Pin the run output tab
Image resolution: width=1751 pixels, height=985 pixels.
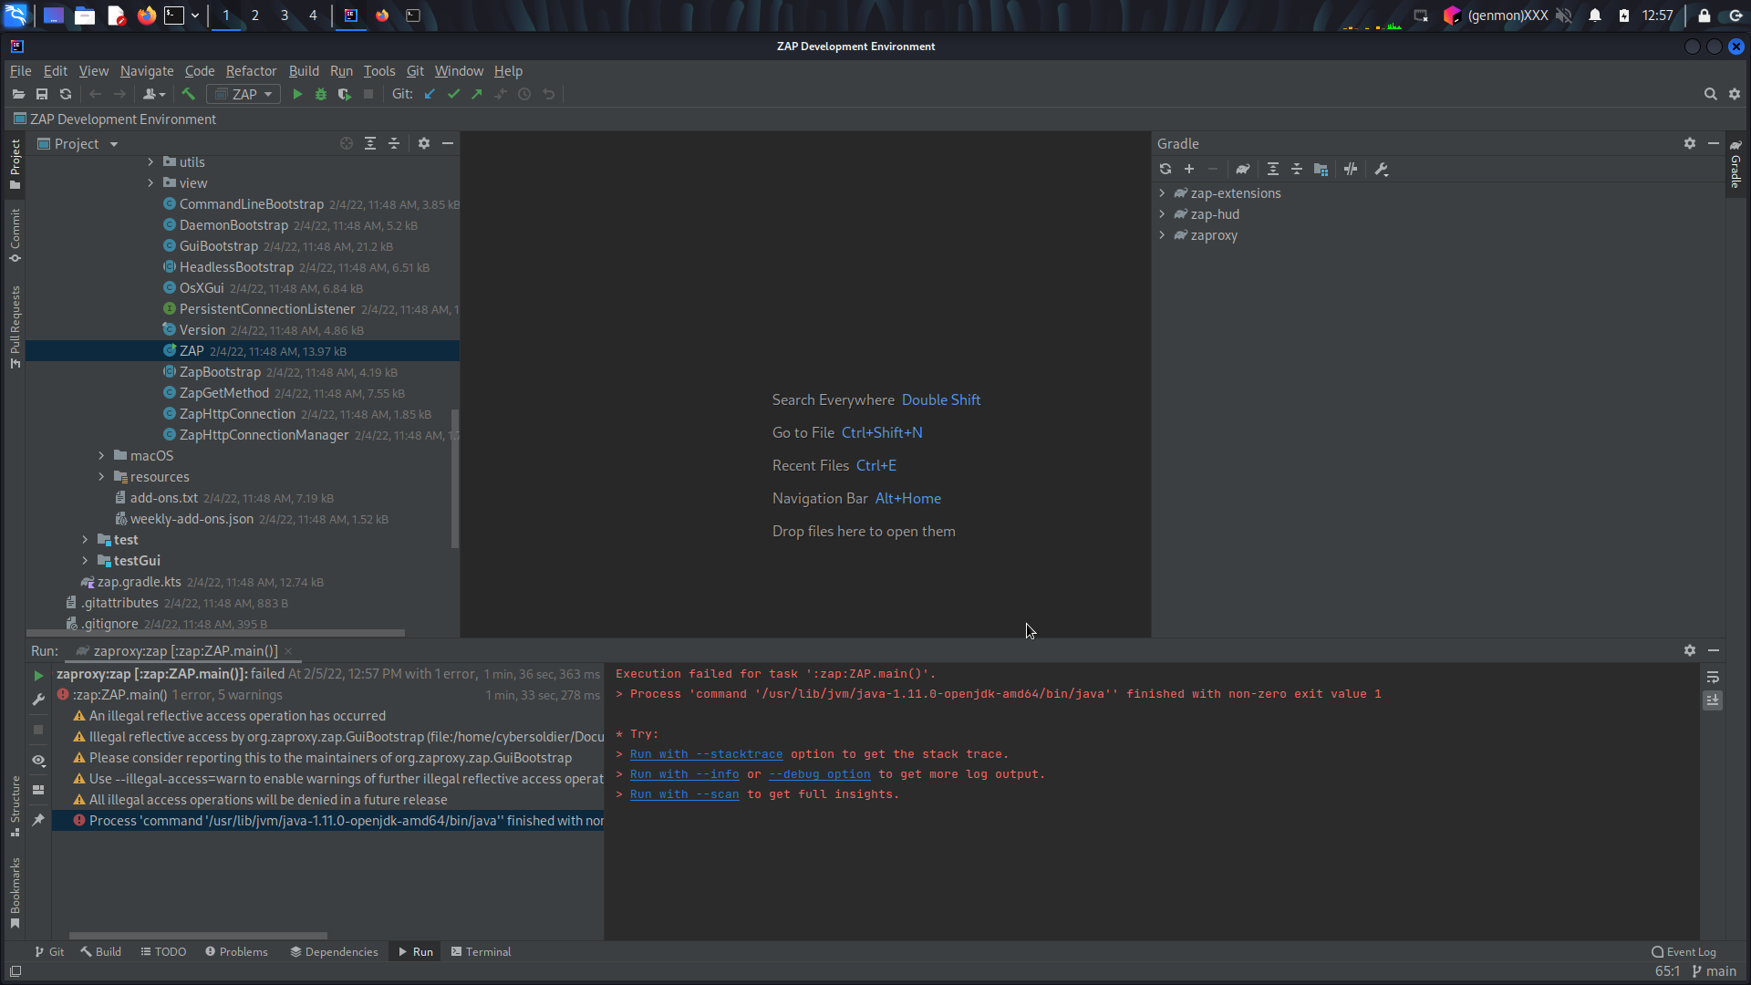38,820
